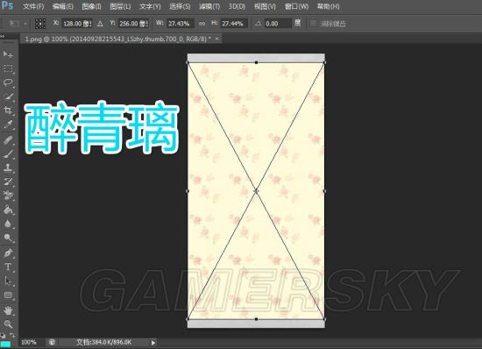Open the status bar info arrow menu
Image resolution: width=482 pixels, height=349 pixels.
(x=152, y=342)
